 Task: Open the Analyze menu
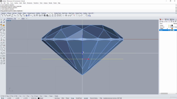tap(45, 3)
